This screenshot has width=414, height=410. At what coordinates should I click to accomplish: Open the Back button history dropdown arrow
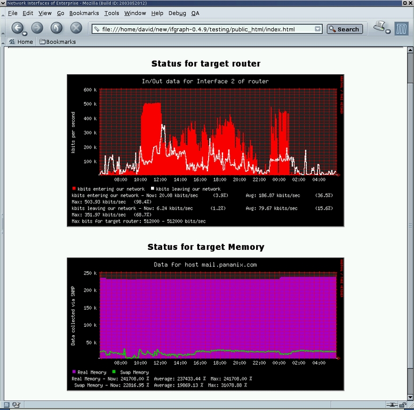(x=25, y=34)
